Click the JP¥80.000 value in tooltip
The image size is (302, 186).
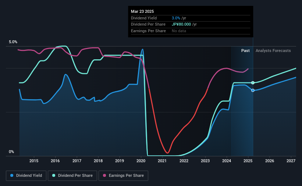(181, 25)
